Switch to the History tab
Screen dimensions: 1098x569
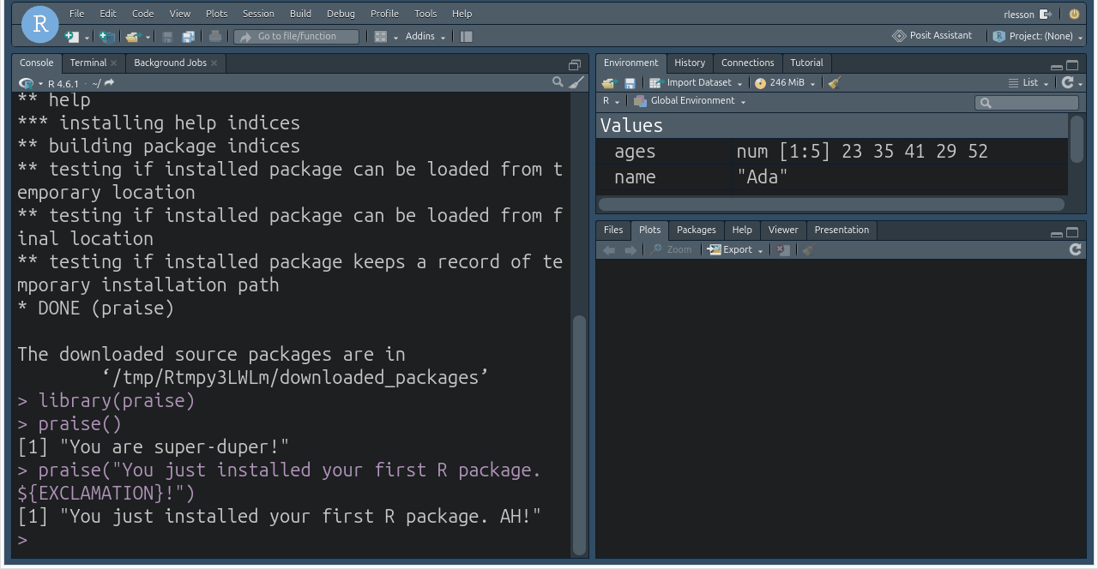[x=690, y=63]
